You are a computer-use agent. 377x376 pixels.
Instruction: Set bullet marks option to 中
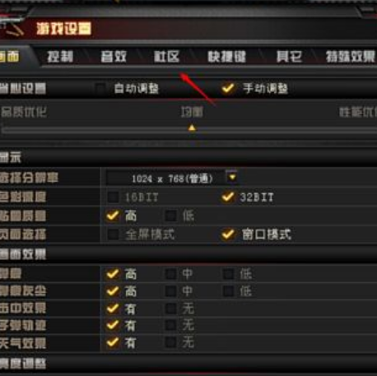(171, 273)
